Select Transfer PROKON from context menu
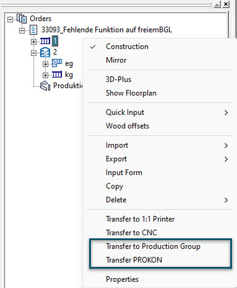Screen dimensions: 237x288 tap(134, 260)
